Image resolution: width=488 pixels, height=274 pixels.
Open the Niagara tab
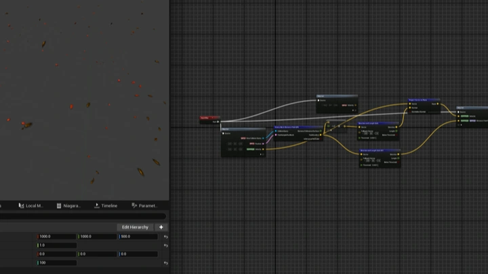[69, 206]
